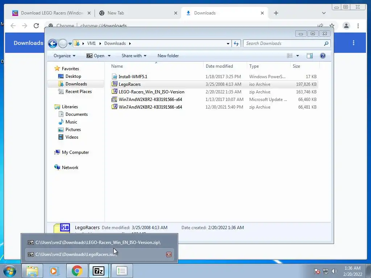Click VM1 in the address breadcrumb

coord(91,43)
